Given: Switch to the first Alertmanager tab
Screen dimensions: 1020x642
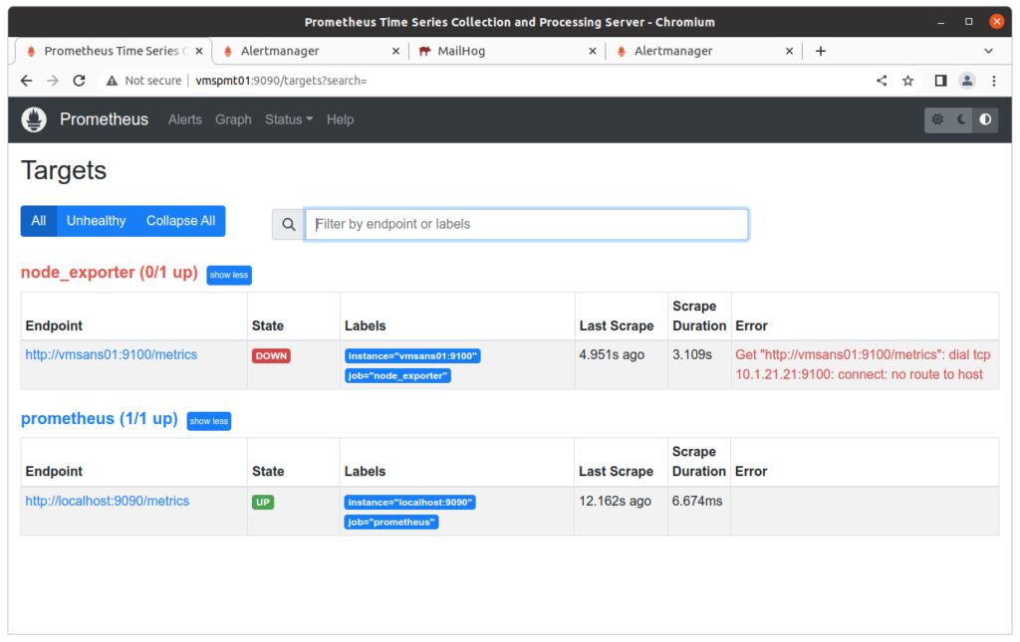Looking at the screenshot, I should 311,51.
